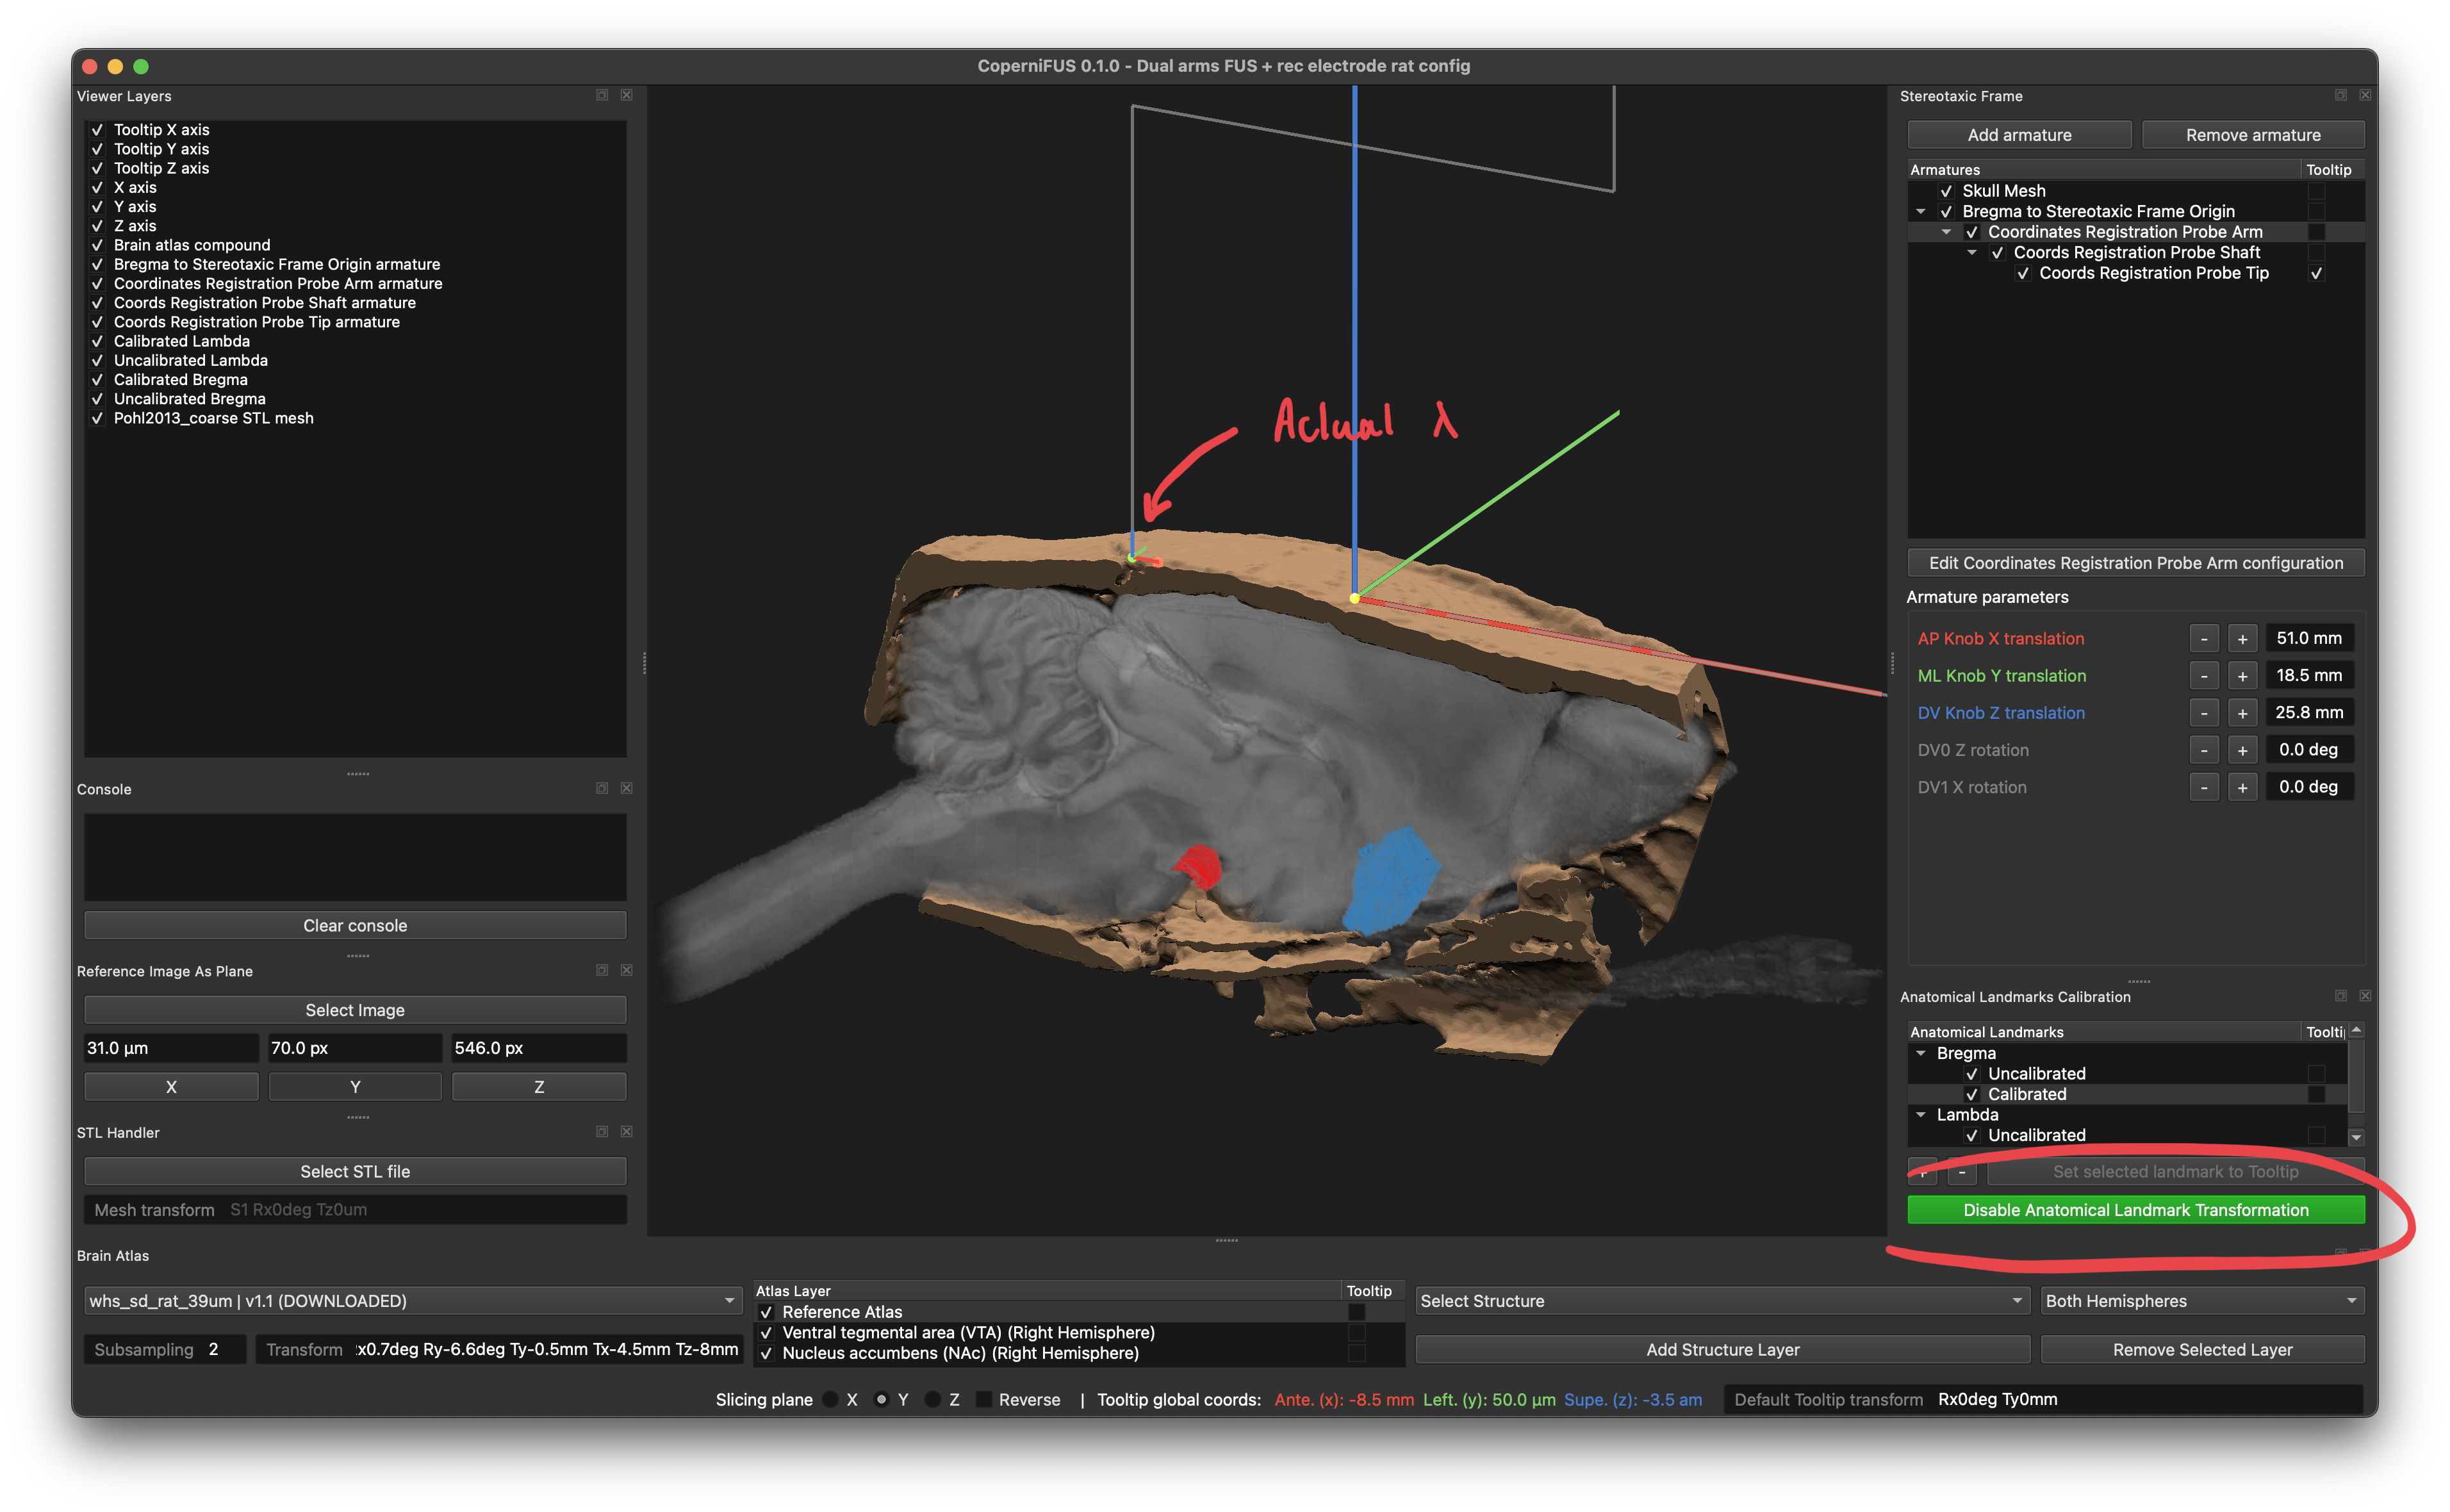
Task: Float the Viewer Layers panel
Action: point(602,95)
